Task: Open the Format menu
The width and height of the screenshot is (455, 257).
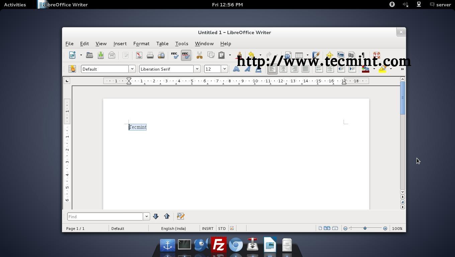Action: coord(141,44)
